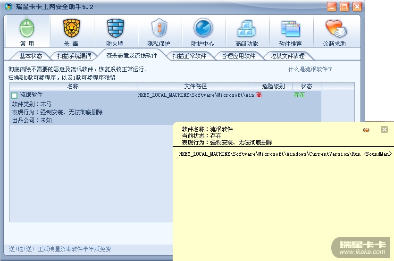Screen dimensions: 394x261
Task: Open the 常用 section with mouse icon
Action: [27, 31]
